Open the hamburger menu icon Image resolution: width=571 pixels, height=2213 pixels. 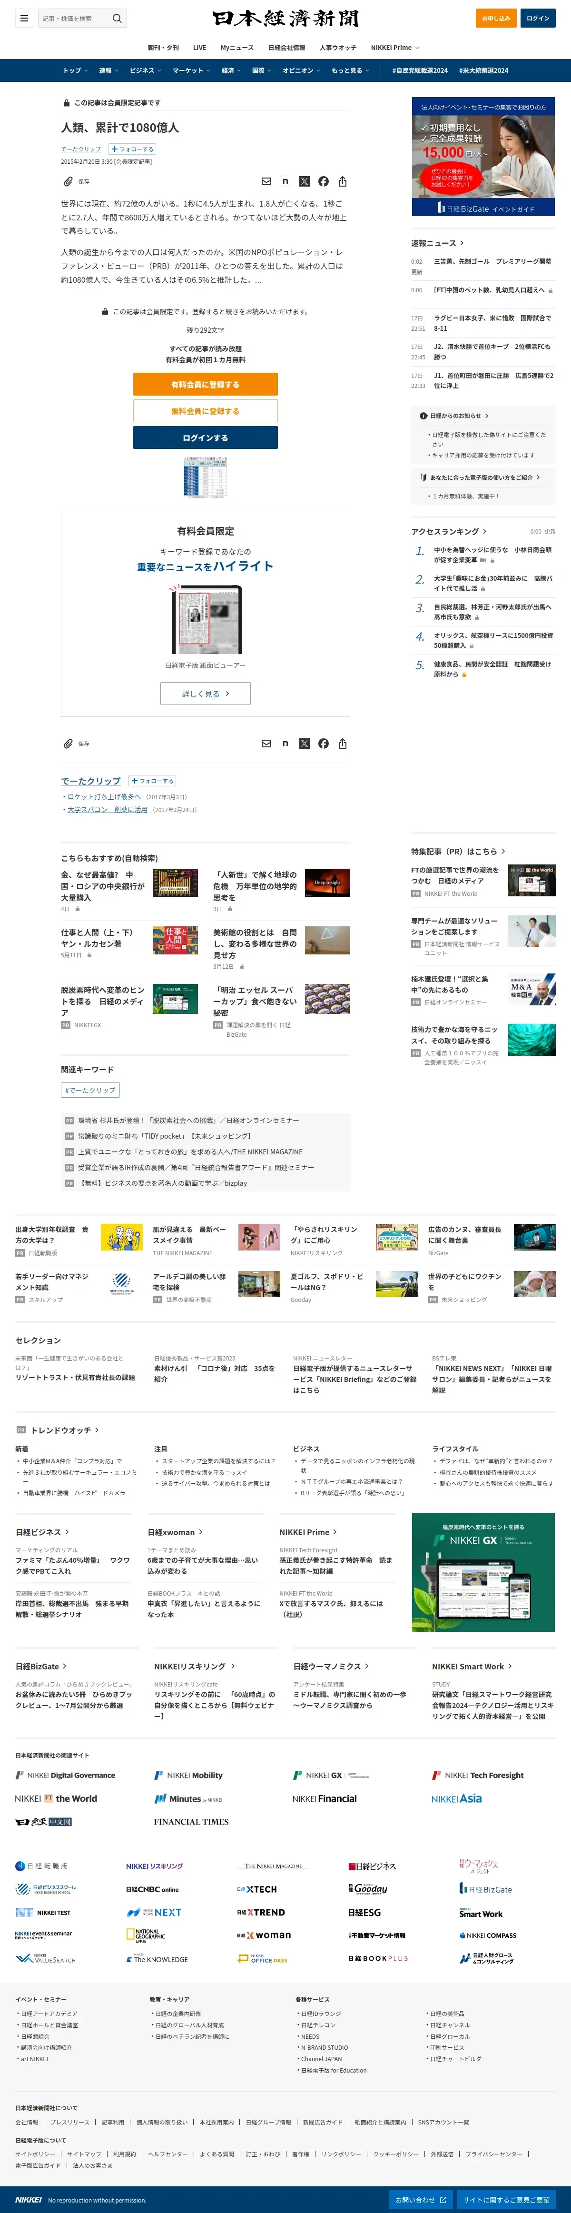click(24, 18)
